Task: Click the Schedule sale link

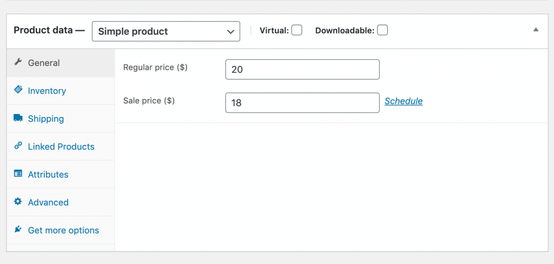Action: click(x=404, y=101)
